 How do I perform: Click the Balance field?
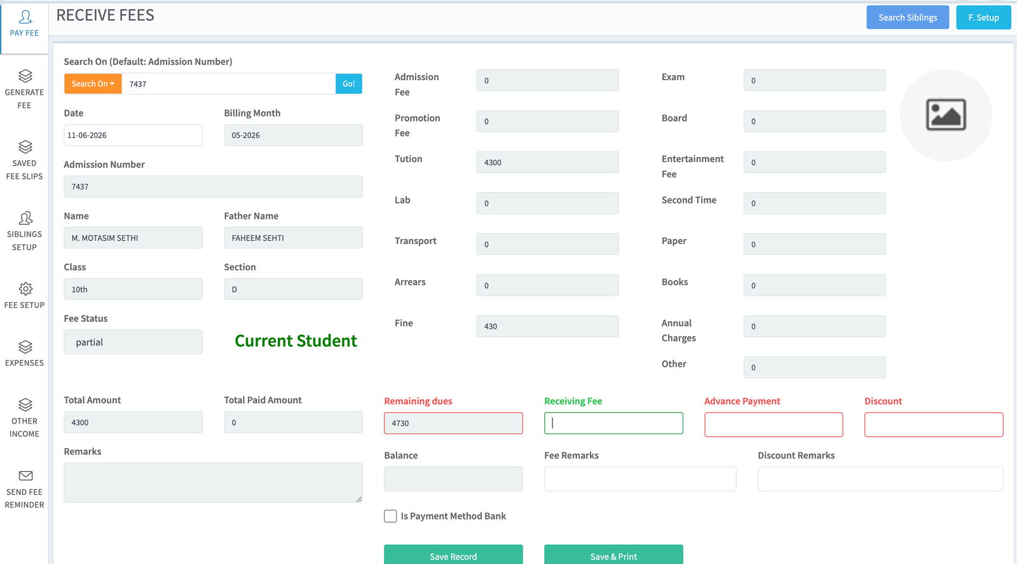[453, 479]
